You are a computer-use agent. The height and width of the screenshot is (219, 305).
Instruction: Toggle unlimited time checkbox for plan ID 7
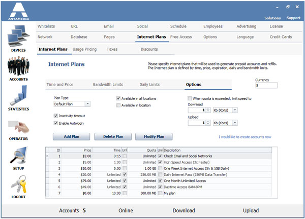pos(125,193)
